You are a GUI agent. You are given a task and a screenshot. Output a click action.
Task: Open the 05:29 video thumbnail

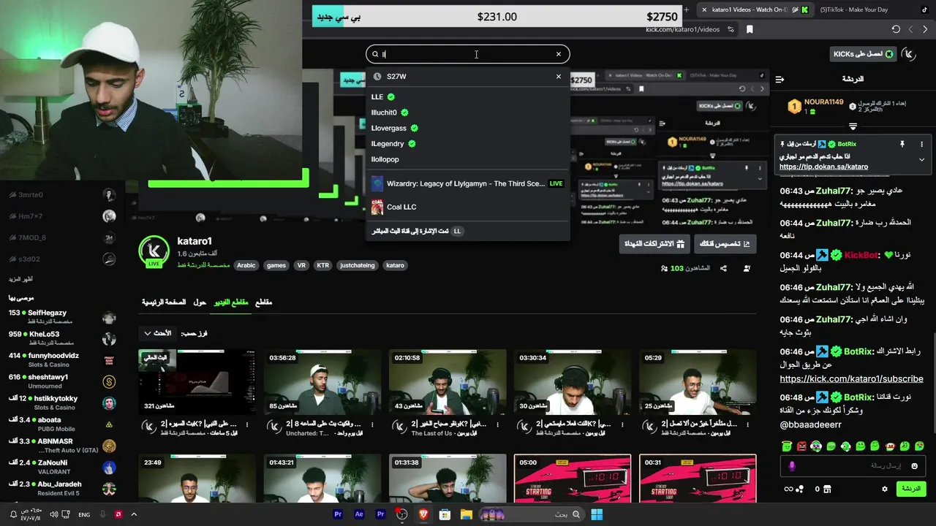698,382
